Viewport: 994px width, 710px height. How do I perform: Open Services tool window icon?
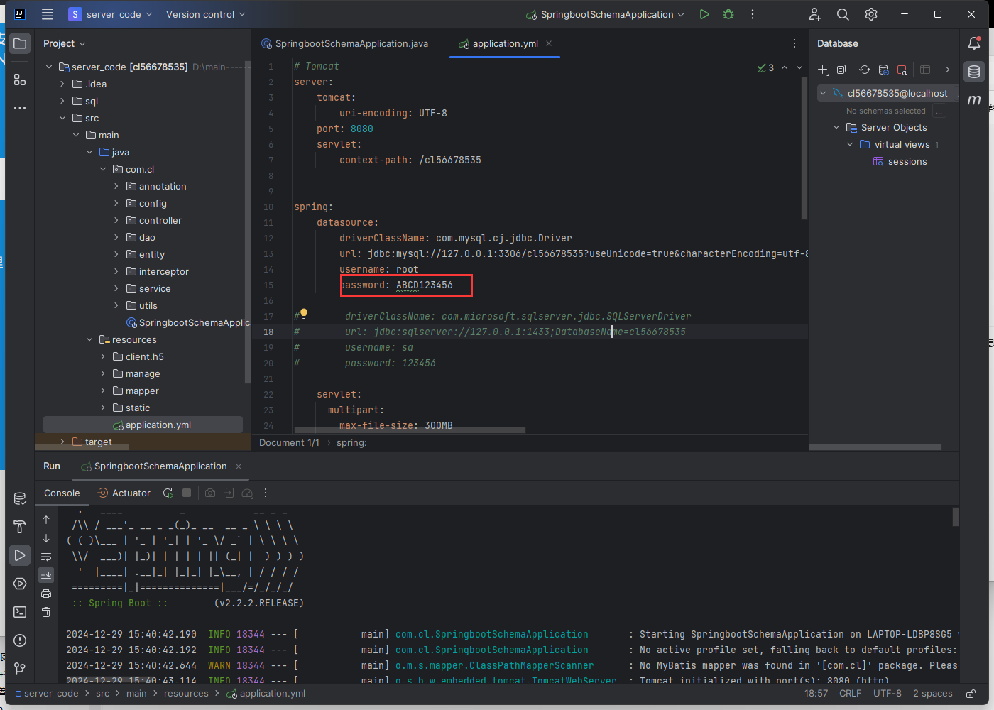tap(20, 584)
